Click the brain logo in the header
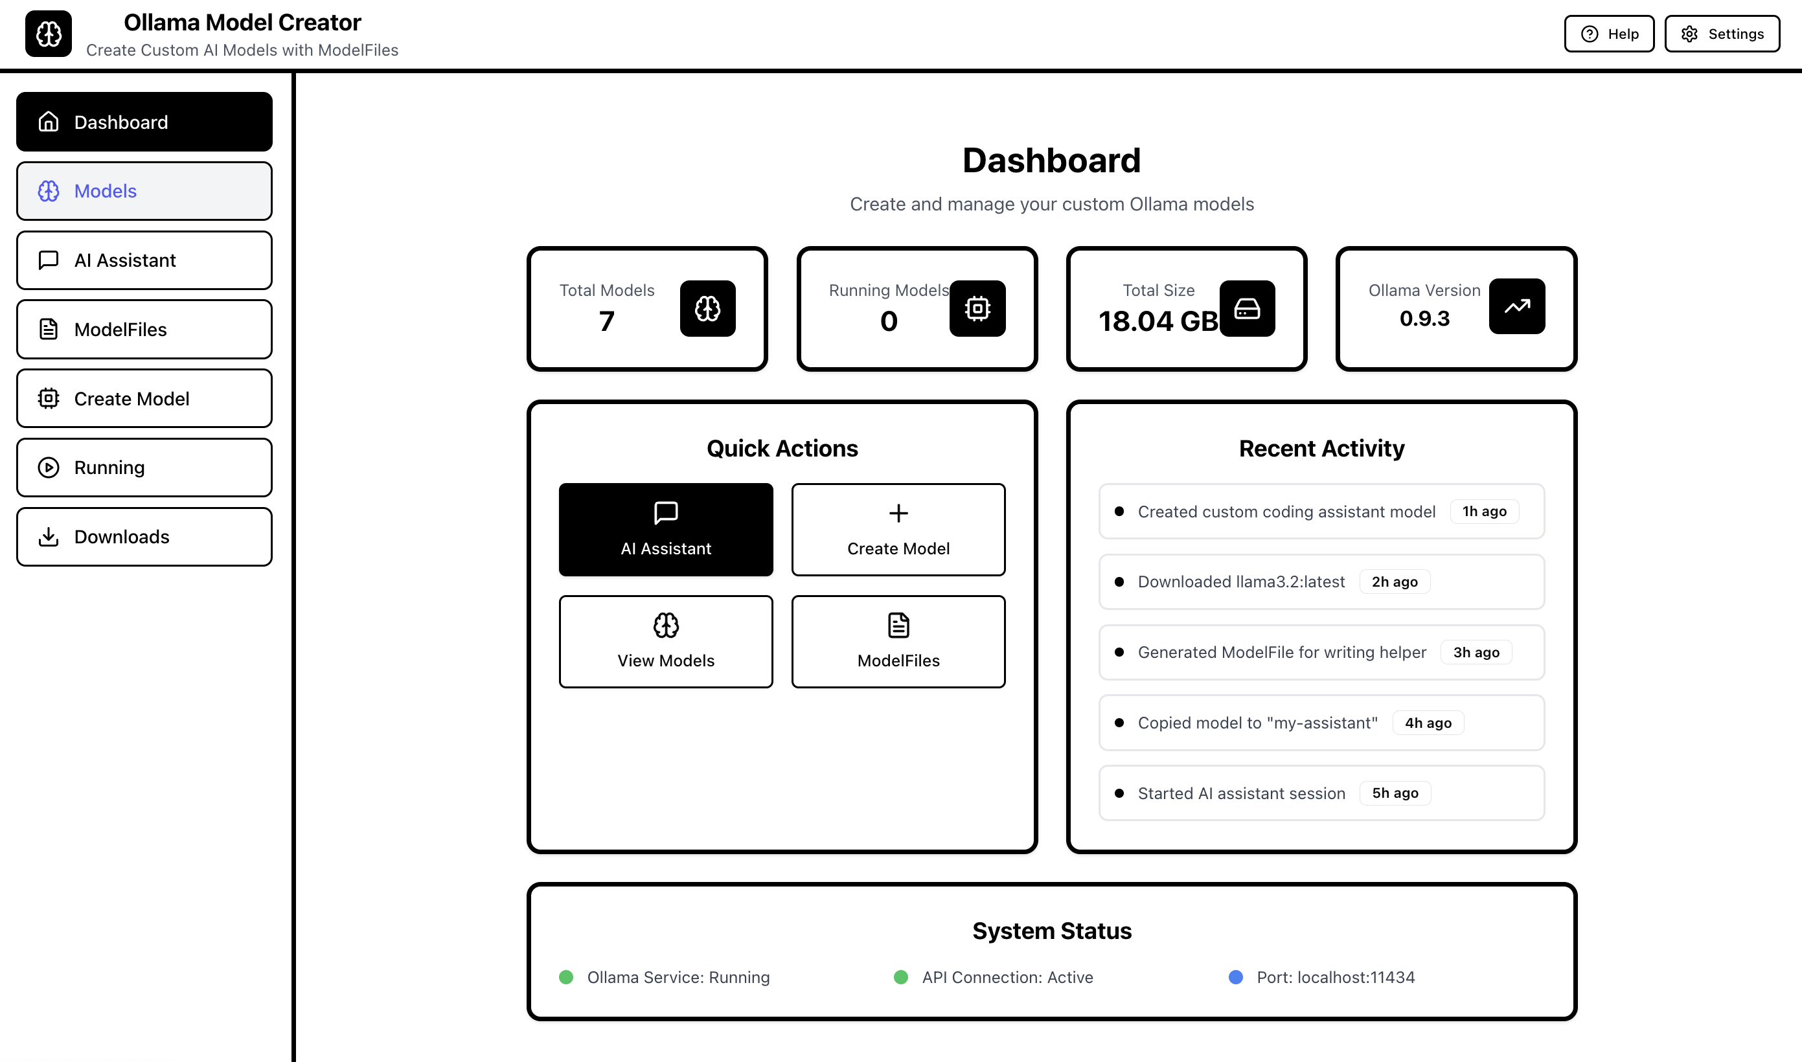1802x1062 pixels. click(x=48, y=34)
